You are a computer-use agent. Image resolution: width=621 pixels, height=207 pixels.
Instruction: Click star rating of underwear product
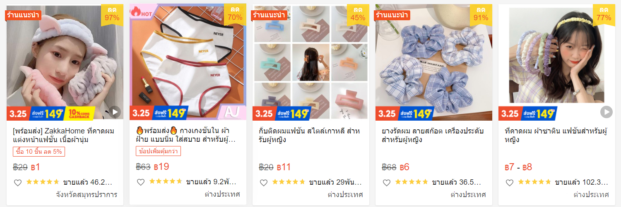pyautogui.click(x=166, y=181)
